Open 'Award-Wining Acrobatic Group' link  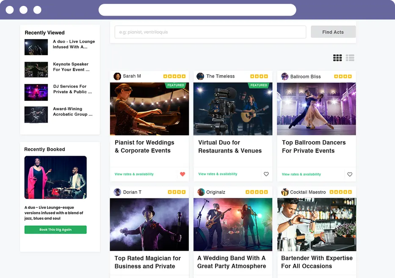(72, 111)
